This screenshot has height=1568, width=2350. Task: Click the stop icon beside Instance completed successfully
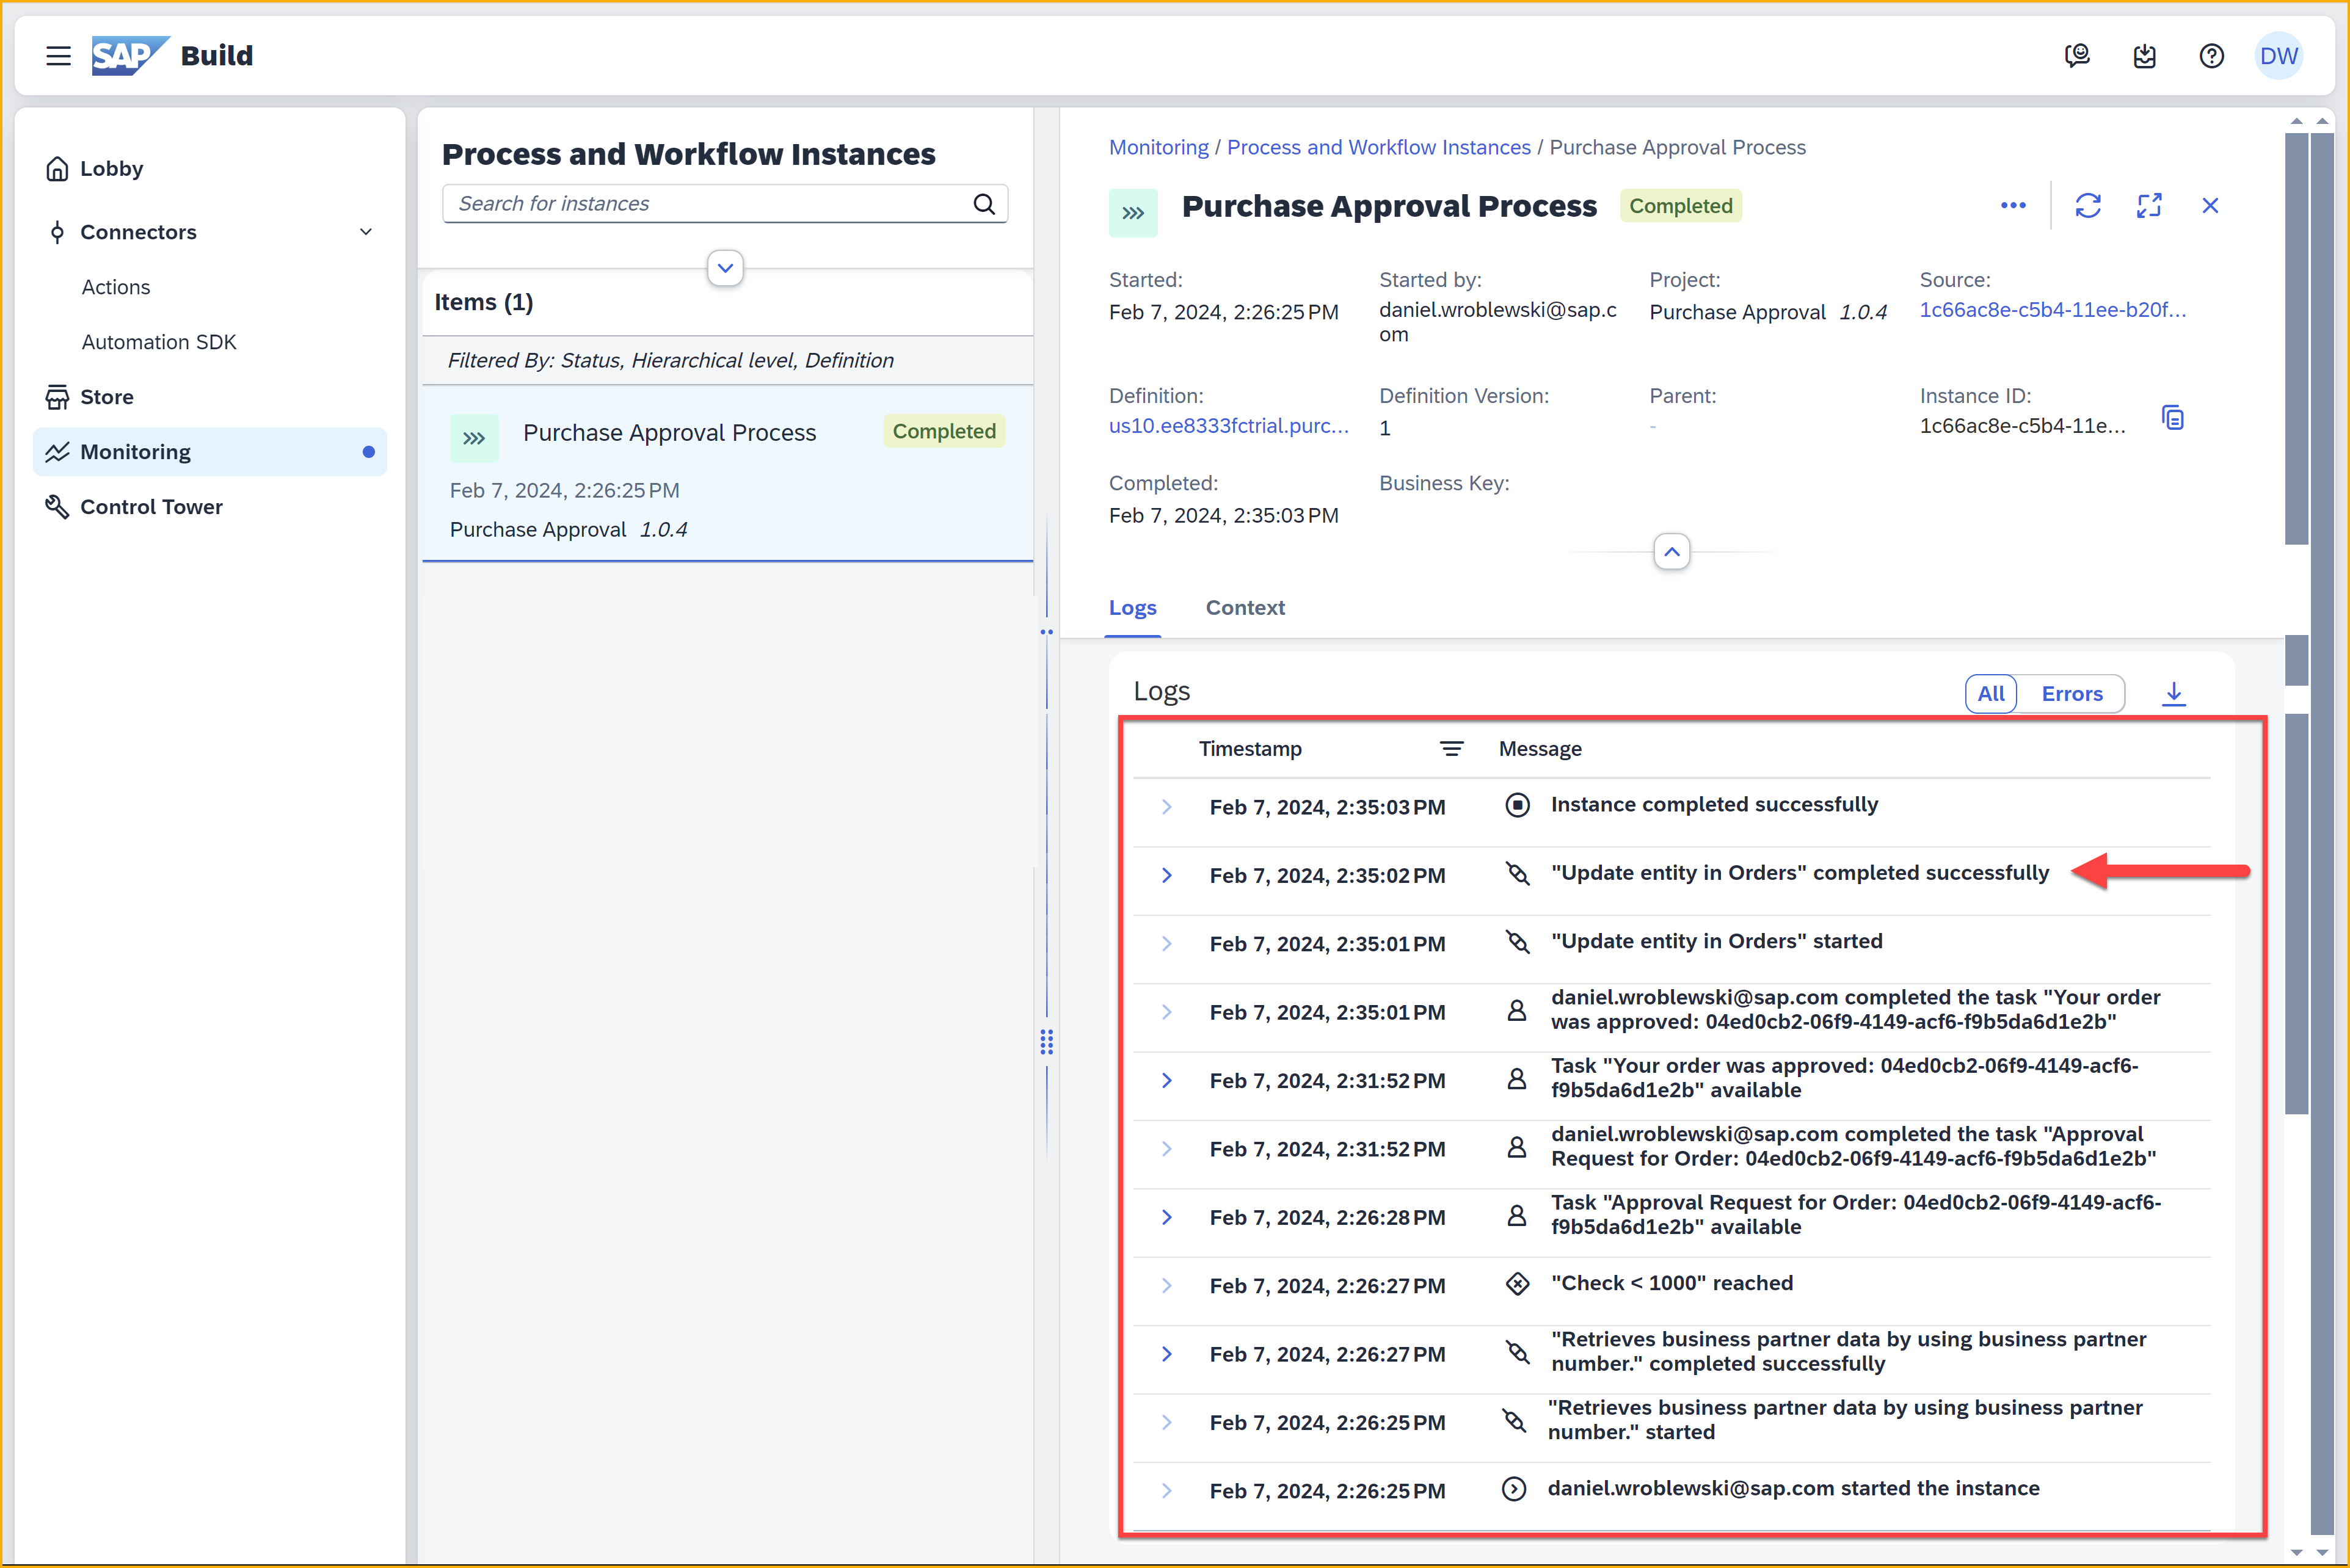click(1517, 805)
